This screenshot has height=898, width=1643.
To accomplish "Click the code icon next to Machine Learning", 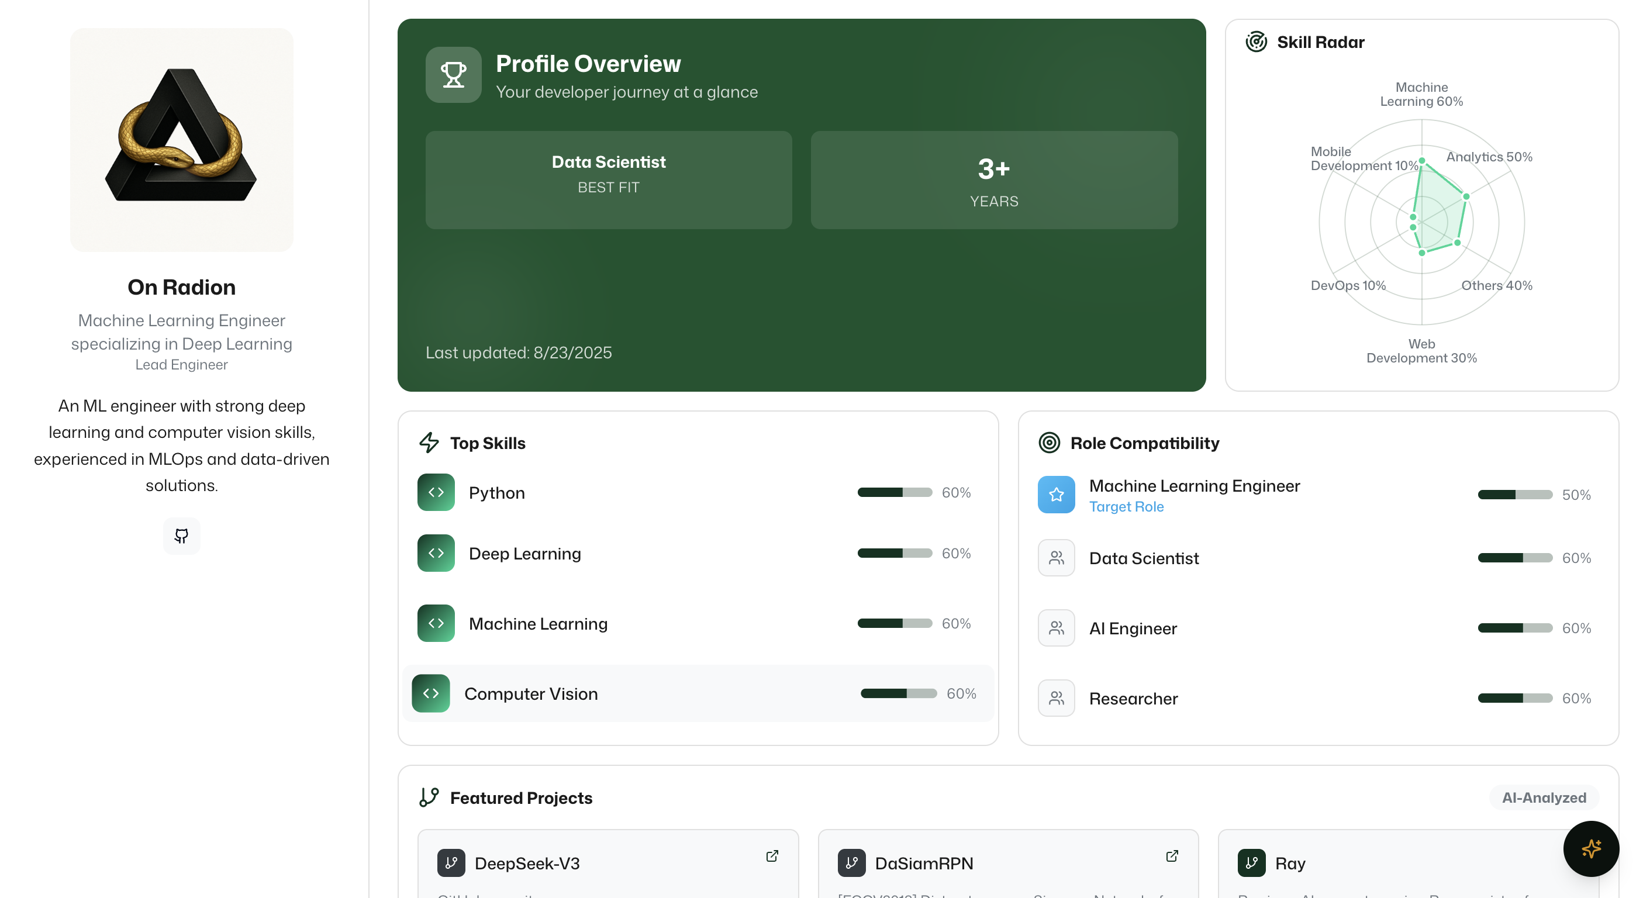I will tap(436, 623).
